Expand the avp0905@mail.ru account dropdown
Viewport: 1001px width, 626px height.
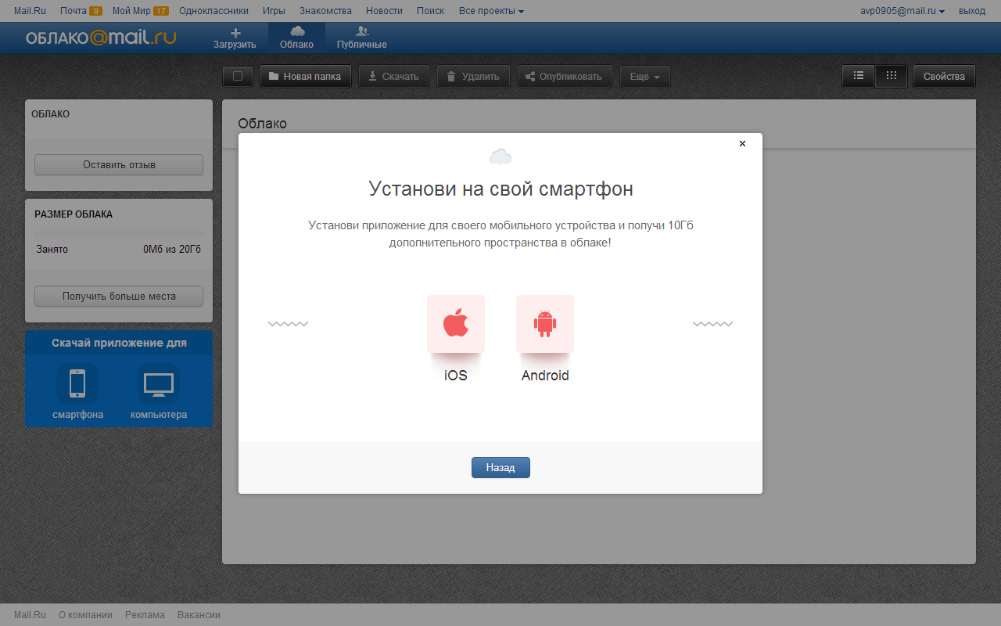902,11
